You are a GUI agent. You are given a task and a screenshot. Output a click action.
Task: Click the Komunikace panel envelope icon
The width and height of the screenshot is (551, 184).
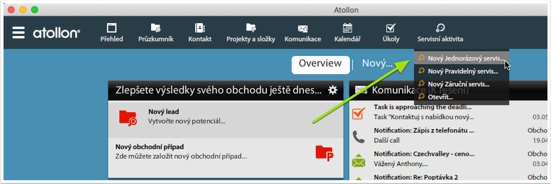[x=361, y=90]
